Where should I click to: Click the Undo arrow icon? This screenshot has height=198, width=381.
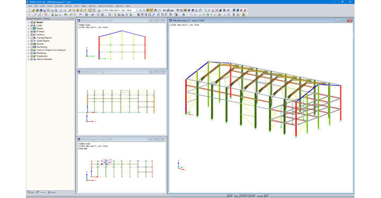point(61,11)
